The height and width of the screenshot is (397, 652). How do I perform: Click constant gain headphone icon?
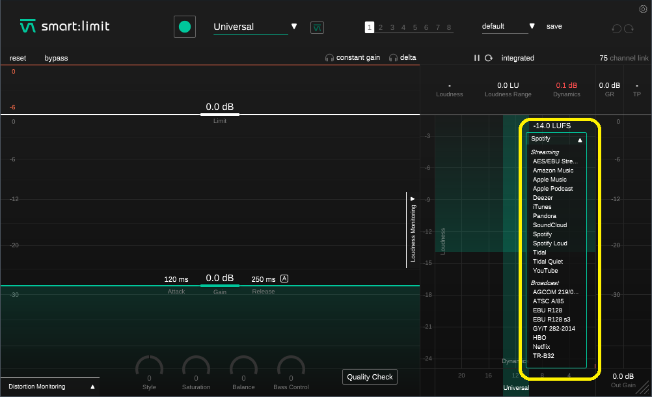pos(329,58)
